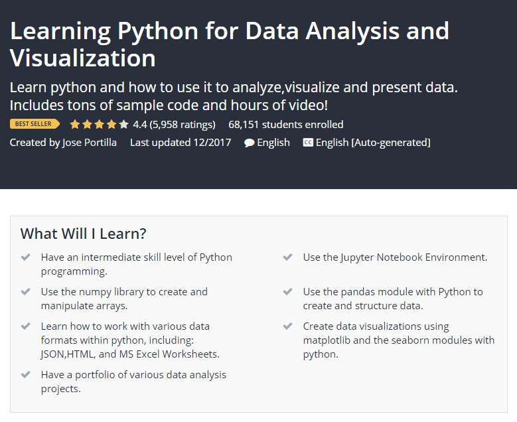Click checkmark beside portfolio of projects item
This screenshot has height=422, width=517.
click(26, 374)
